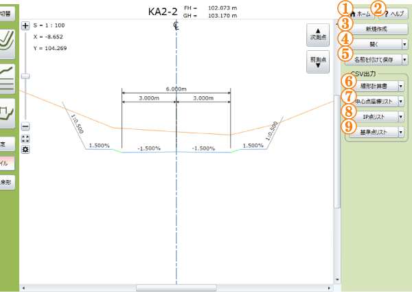412x292 pixels.
Task: Click the Home (ホーム) button
Action: [361, 14]
